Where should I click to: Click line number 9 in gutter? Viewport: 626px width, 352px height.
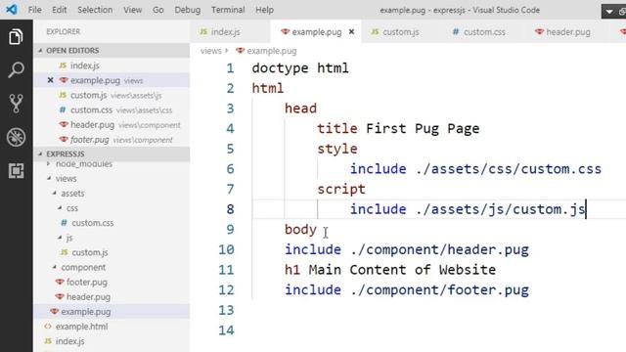[231, 229]
